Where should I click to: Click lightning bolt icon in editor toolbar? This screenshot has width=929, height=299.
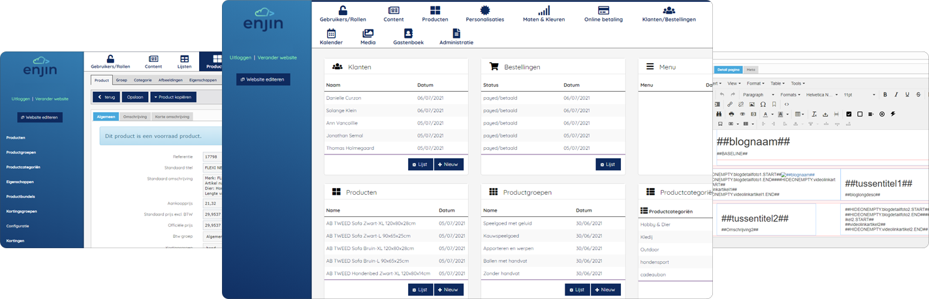893,114
